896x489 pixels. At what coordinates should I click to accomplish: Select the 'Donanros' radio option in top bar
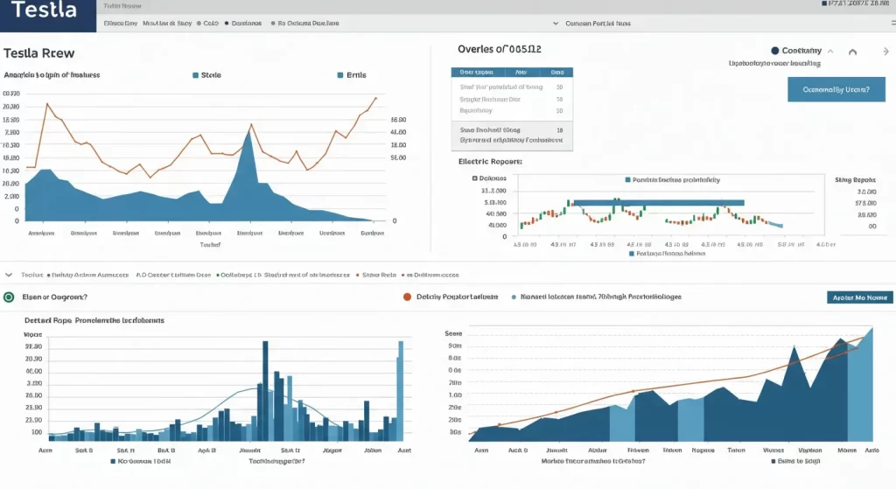click(x=227, y=24)
